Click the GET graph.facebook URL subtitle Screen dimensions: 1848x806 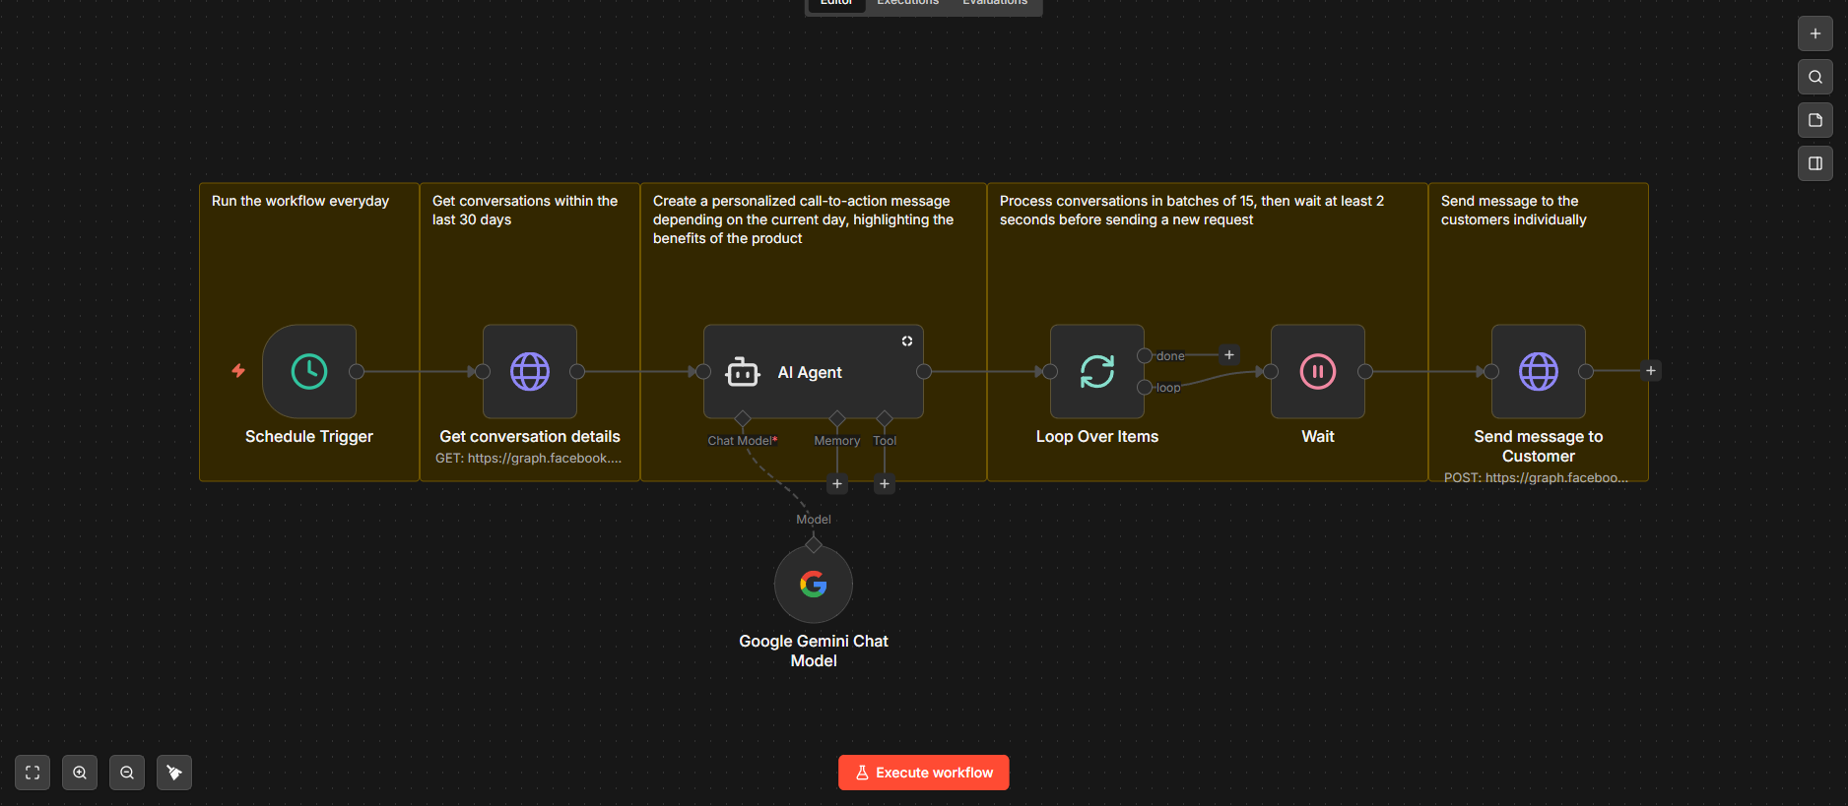(529, 459)
